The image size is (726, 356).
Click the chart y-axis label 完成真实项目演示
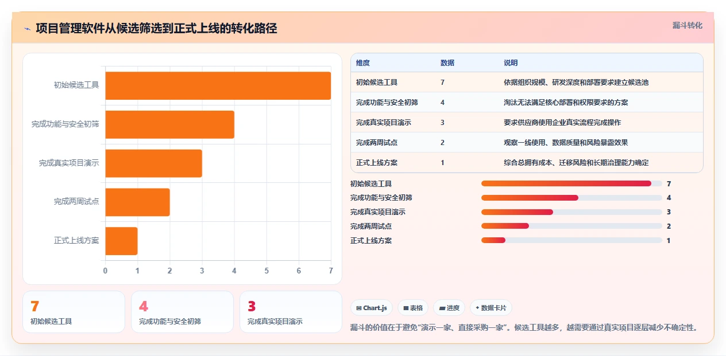[69, 163]
